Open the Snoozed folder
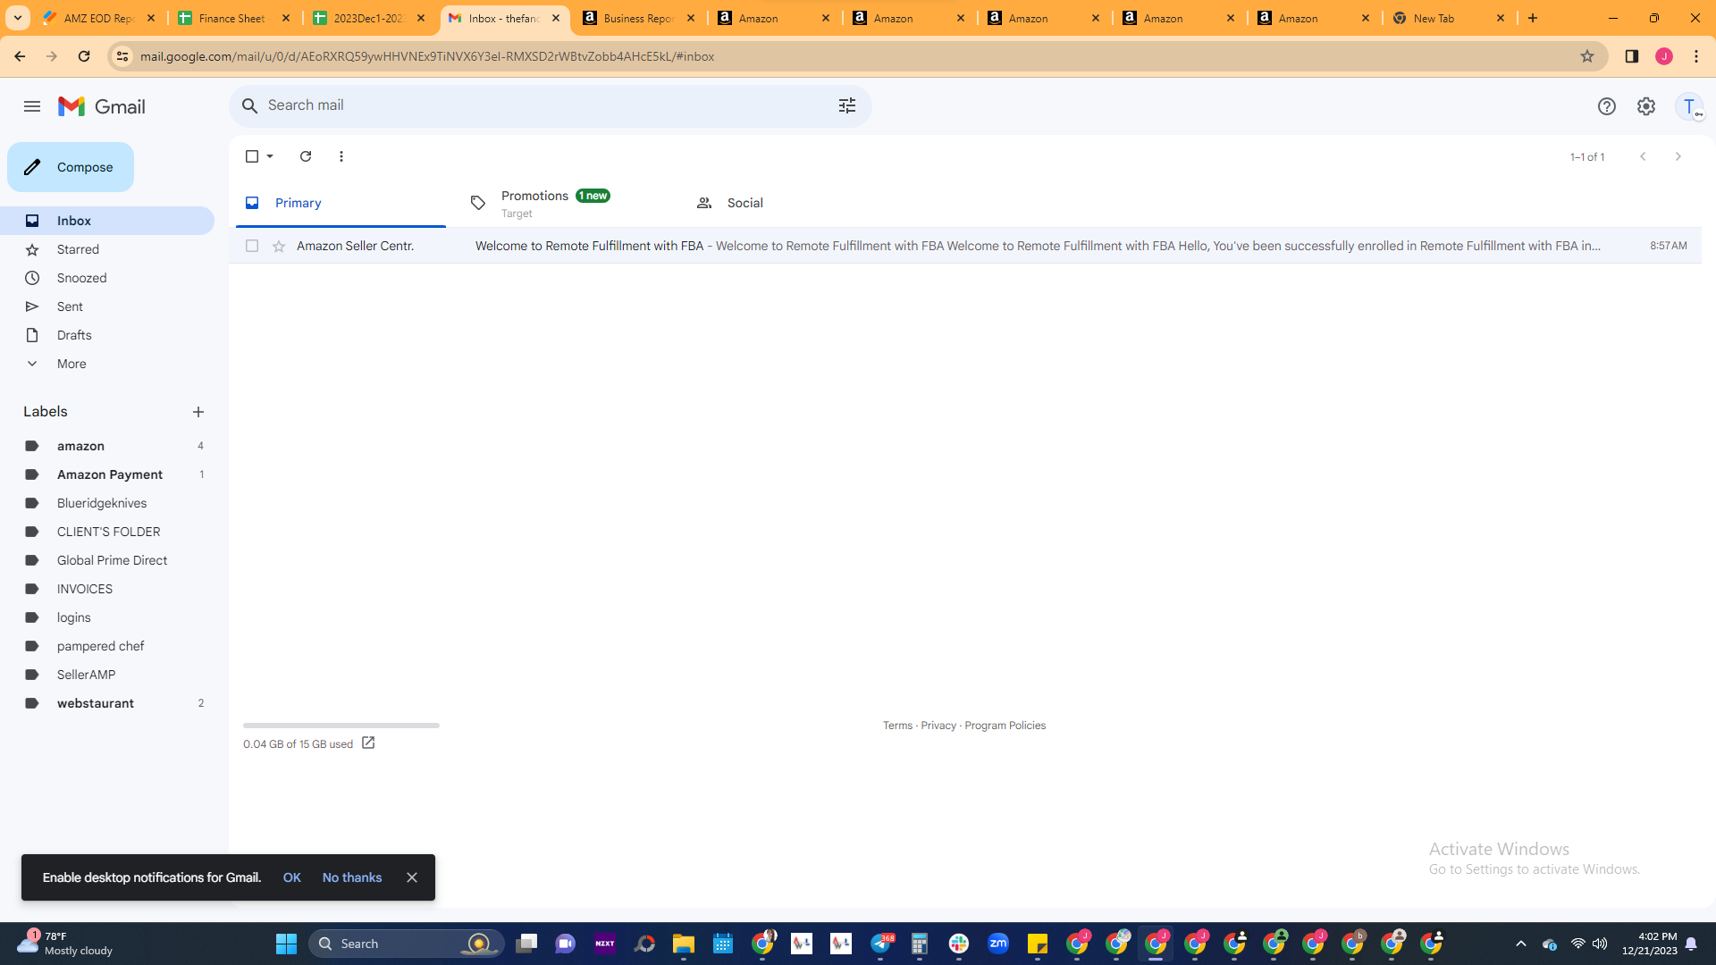The height and width of the screenshot is (965, 1716). click(x=107, y=278)
